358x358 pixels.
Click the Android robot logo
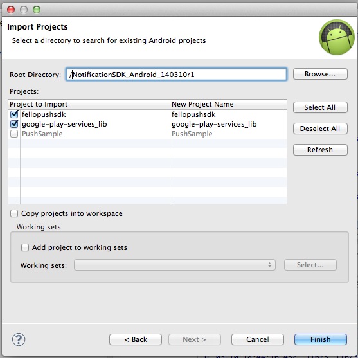pyautogui.click(x=337, y=37)
